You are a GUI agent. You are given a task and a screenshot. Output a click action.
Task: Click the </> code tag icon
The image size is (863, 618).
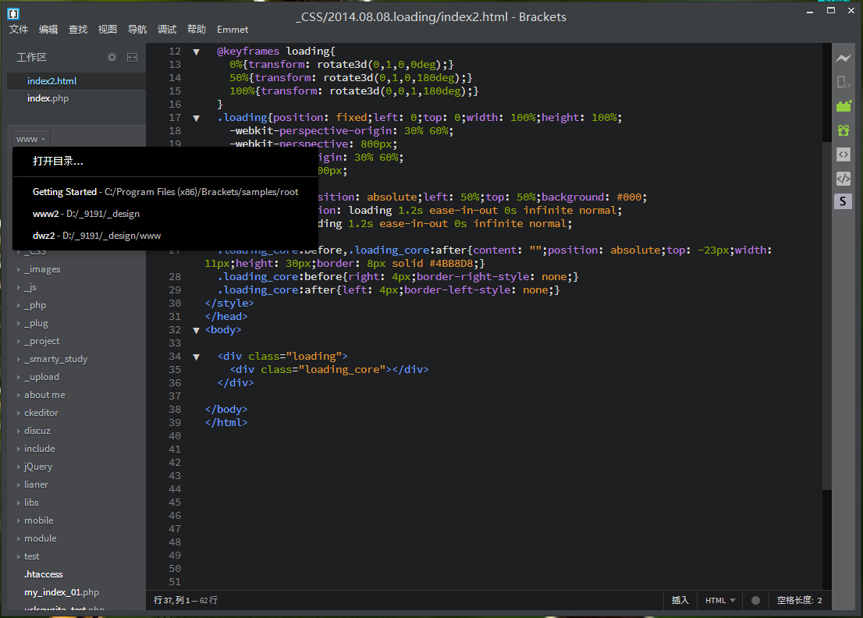[843, 178]
